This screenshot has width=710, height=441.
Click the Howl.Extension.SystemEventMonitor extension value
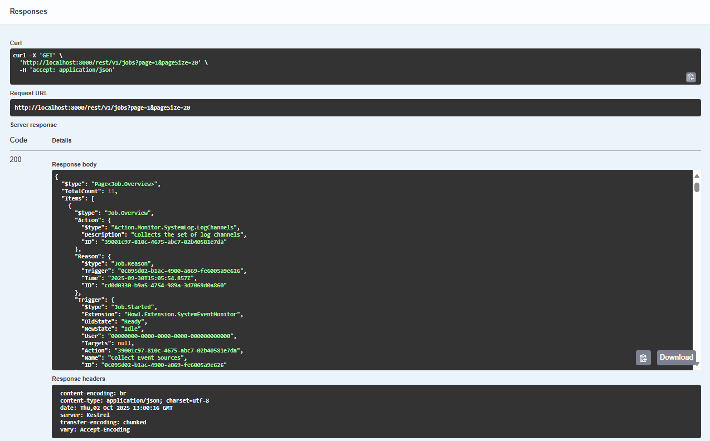(178, 314)
